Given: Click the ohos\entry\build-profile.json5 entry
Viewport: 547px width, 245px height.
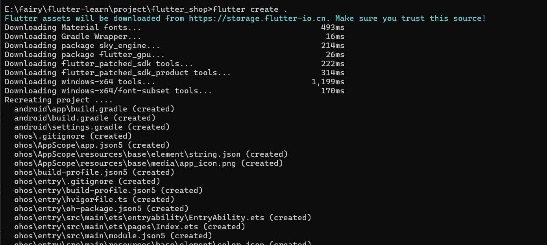Looking at the screenshot, I should [108, 190].
